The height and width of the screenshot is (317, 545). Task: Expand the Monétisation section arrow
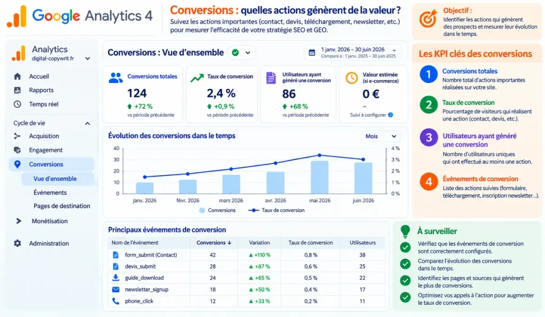click(19, 221)
